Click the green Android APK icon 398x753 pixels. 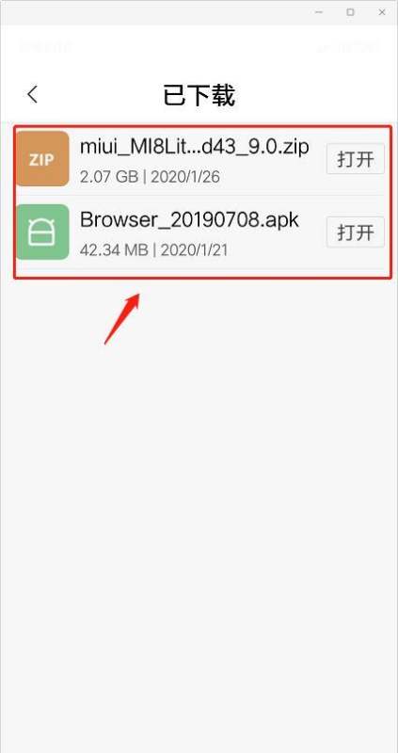pos(42,232)
